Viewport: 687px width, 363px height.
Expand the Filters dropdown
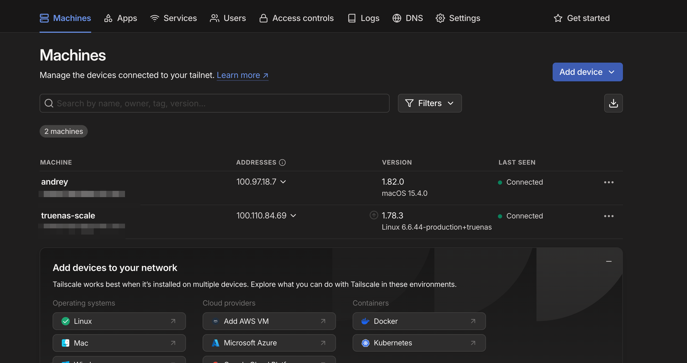coord(430,103)
